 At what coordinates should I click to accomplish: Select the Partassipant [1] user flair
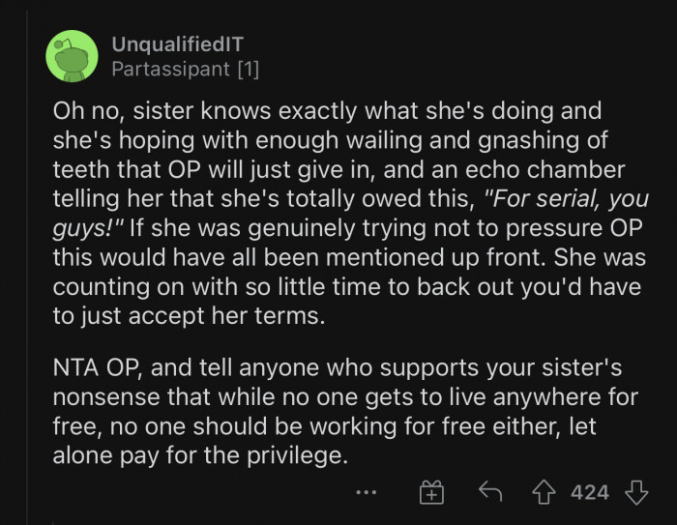point(186,69)
